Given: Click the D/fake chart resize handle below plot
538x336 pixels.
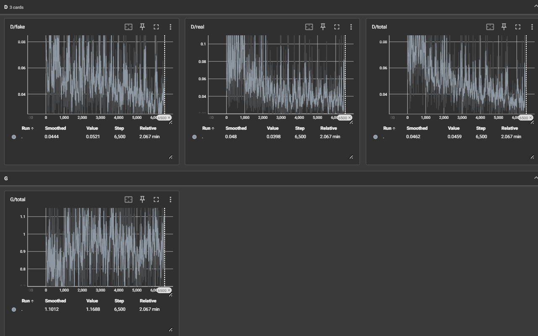Looking at the screenshot, I should click(x=171, y=123).
